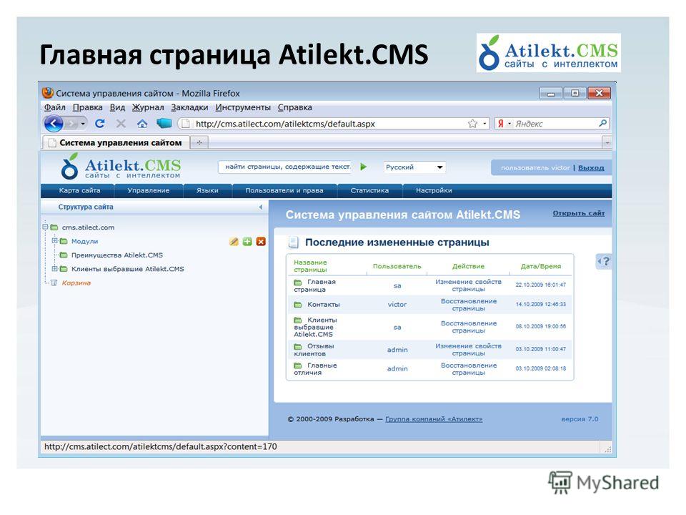Image resolution: width=686 pixels, height=515 pixels.
Task: Click the magnifier search icon in Яндекс box
Action: pos(602,124)
